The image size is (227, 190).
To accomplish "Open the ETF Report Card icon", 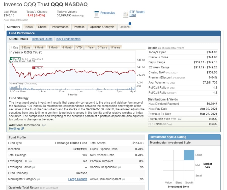I will (x=126, y=14).
